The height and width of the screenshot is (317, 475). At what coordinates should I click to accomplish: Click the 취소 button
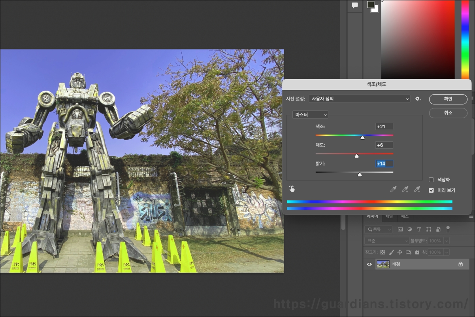(448, 113)
